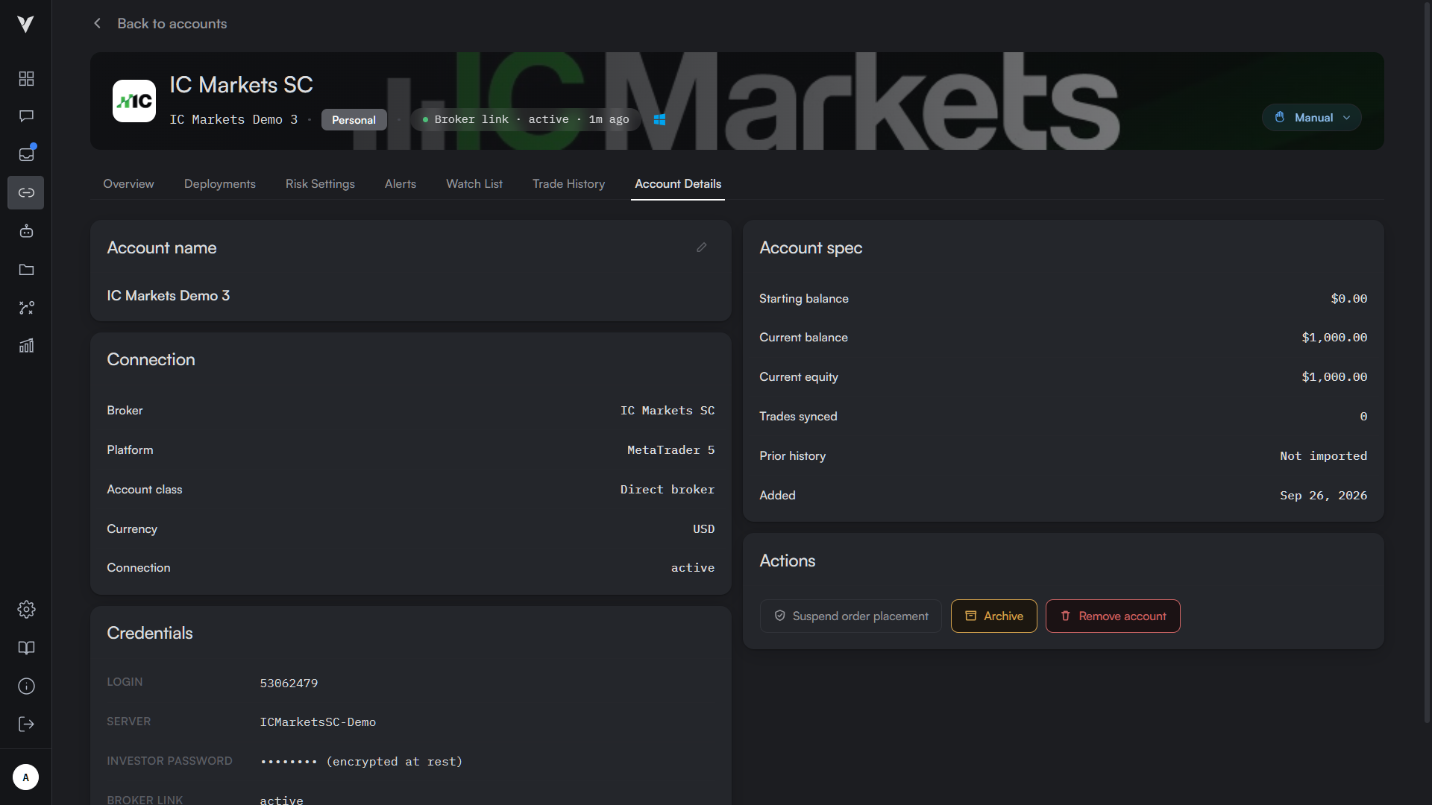Screen dimensions: 1432x805
Task: Open the strategy nodes icon in sidebar
Action: [26, 308]
